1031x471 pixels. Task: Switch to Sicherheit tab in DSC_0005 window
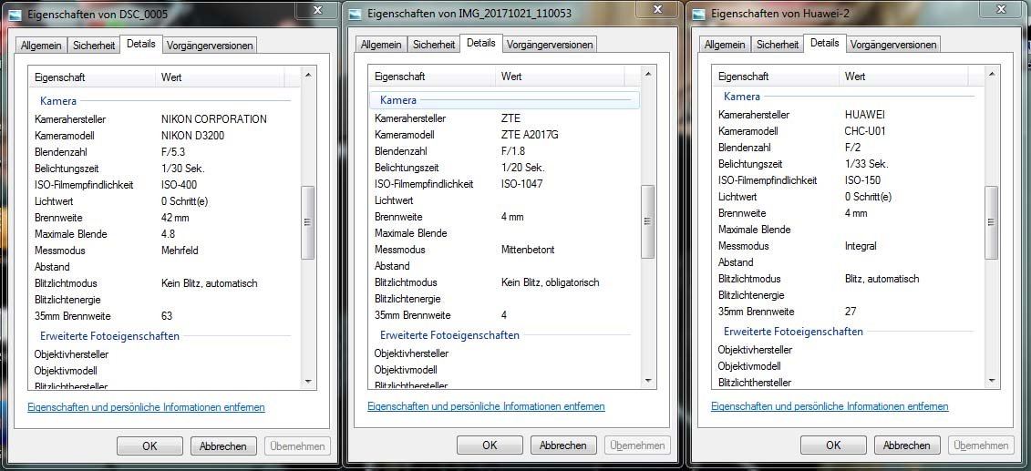click(94, 46)
